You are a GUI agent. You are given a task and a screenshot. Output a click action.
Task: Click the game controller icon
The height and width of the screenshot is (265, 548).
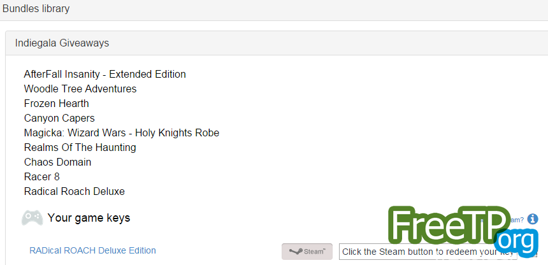(32, 218)
